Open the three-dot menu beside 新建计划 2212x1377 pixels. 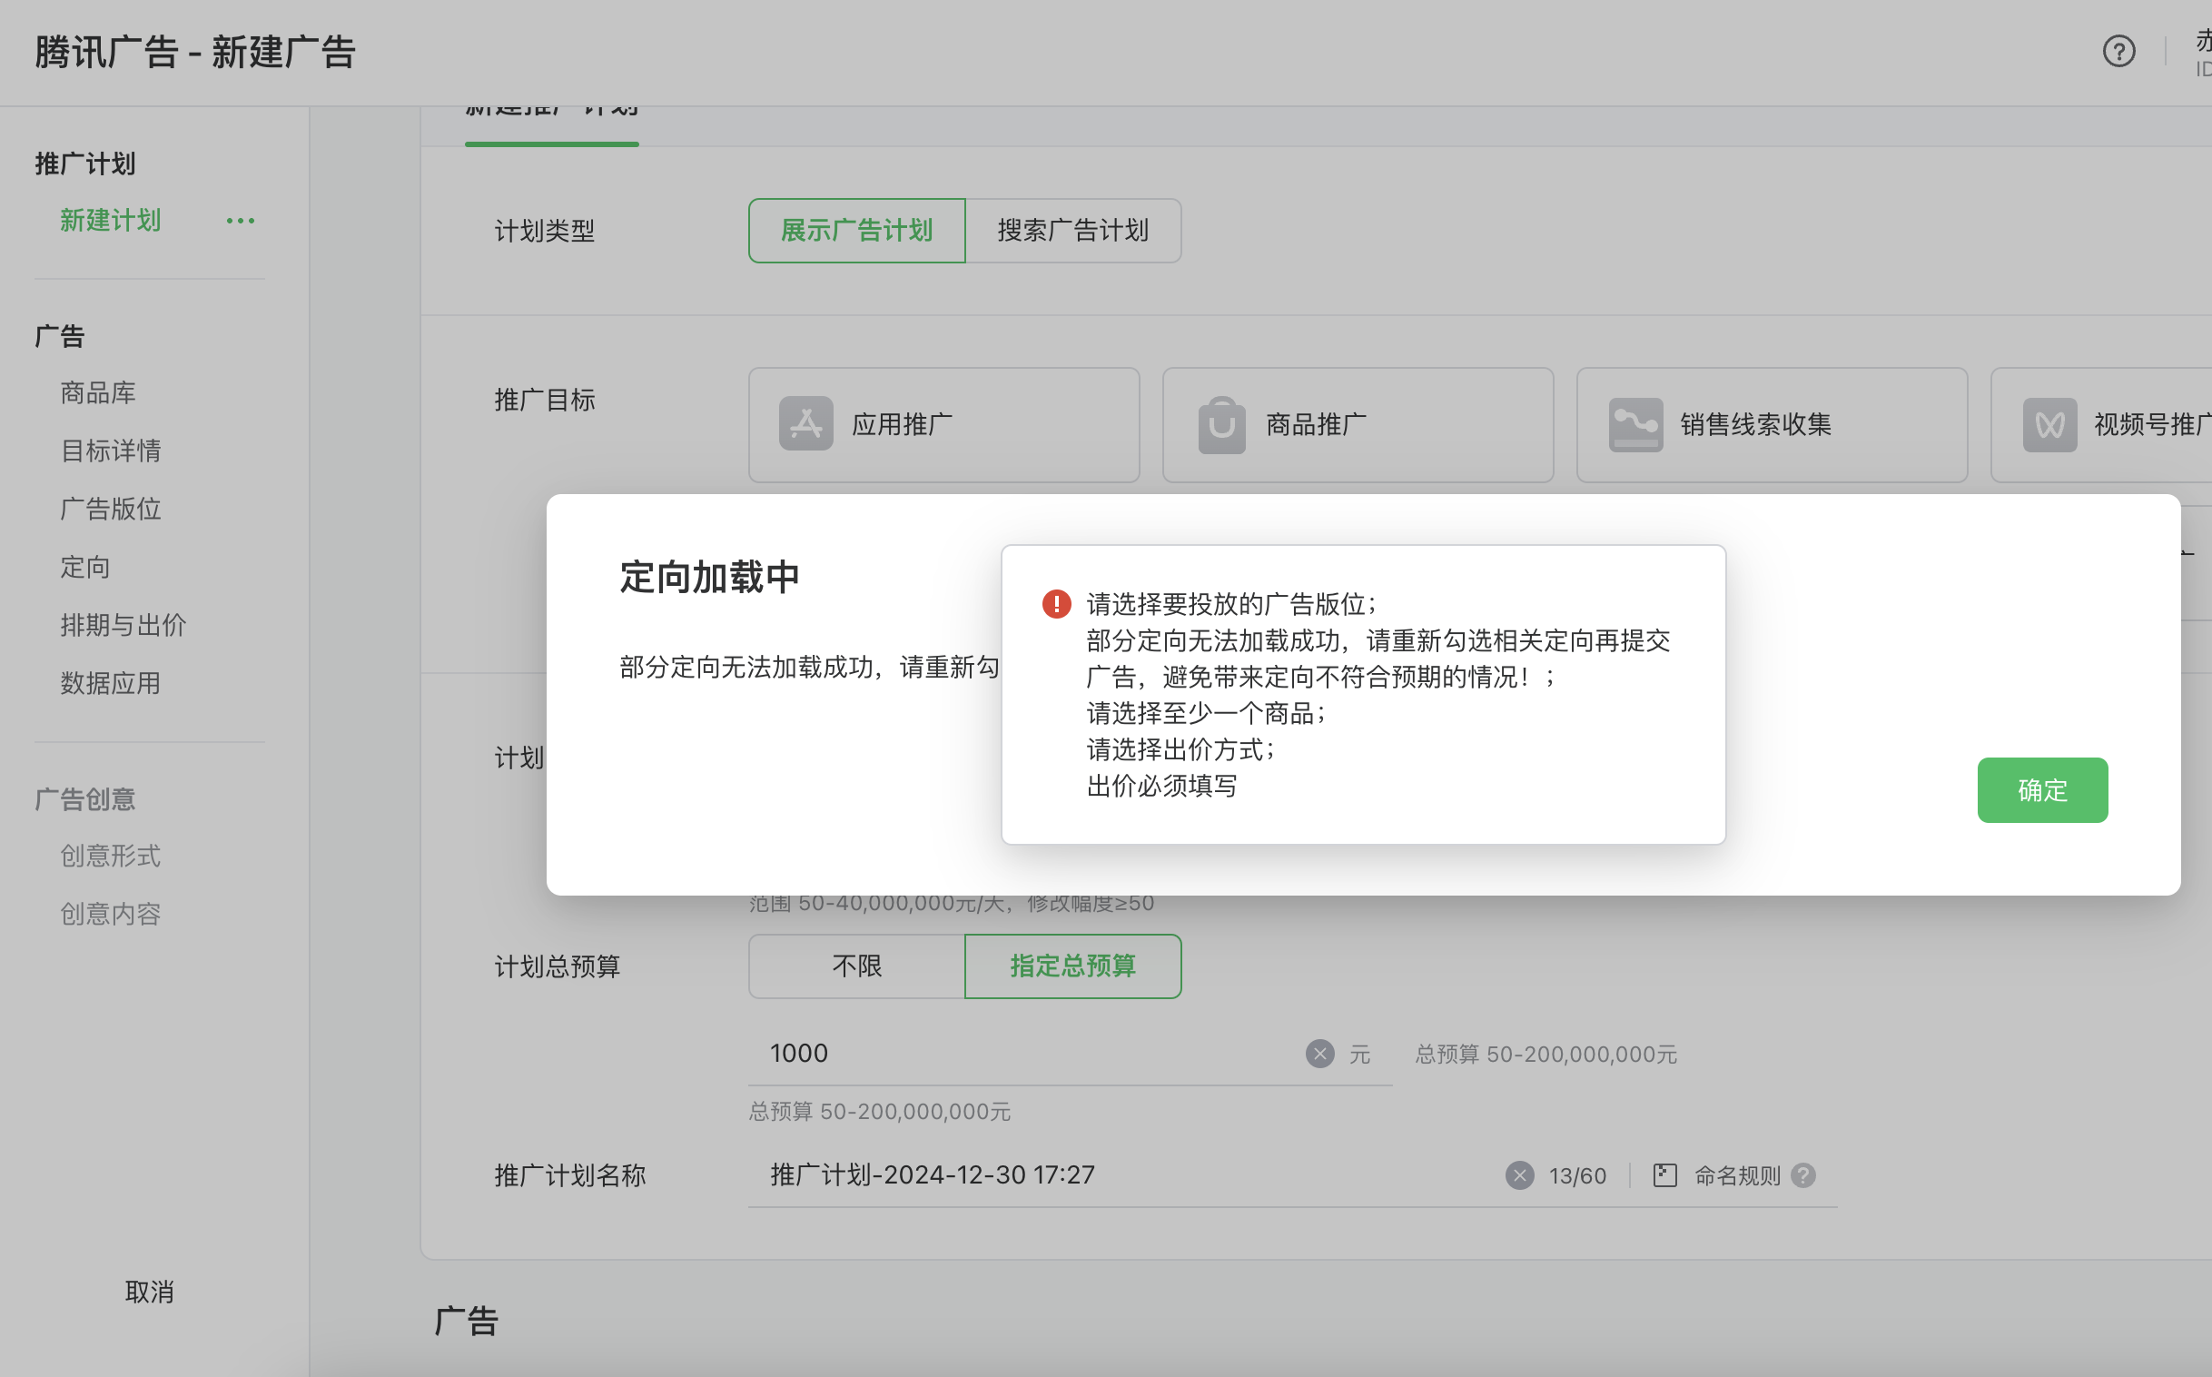[241, 221]
